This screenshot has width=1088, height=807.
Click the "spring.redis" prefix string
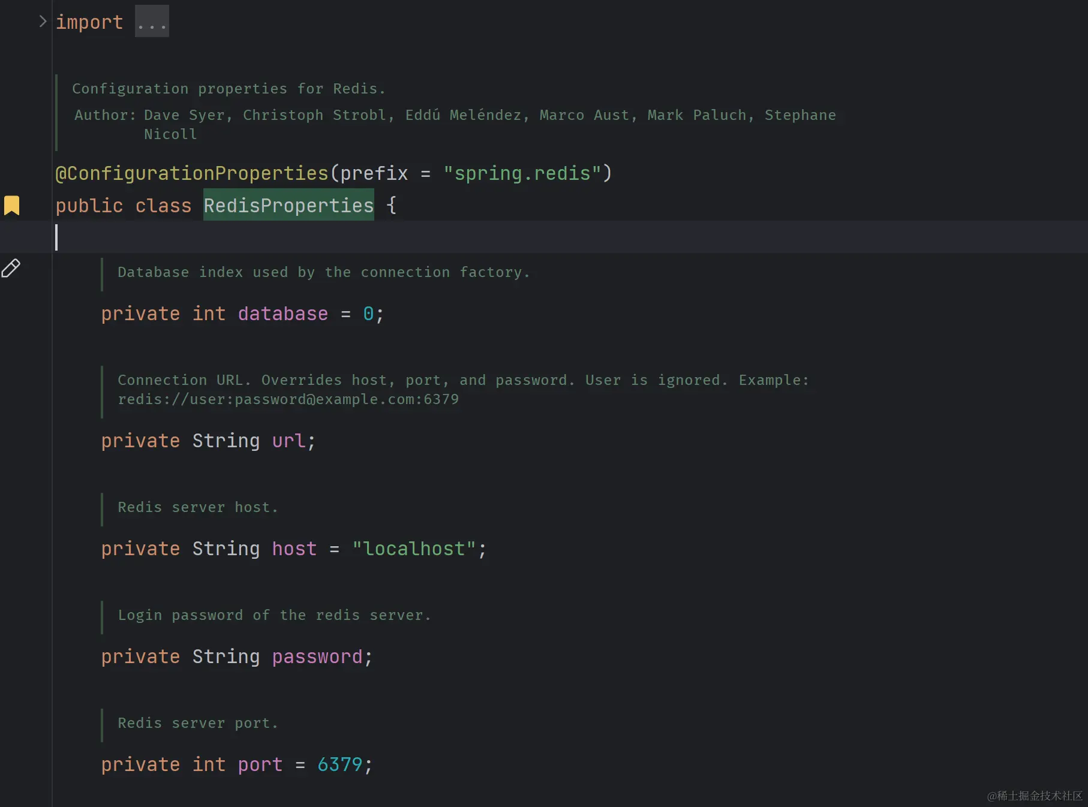(522, 173)
